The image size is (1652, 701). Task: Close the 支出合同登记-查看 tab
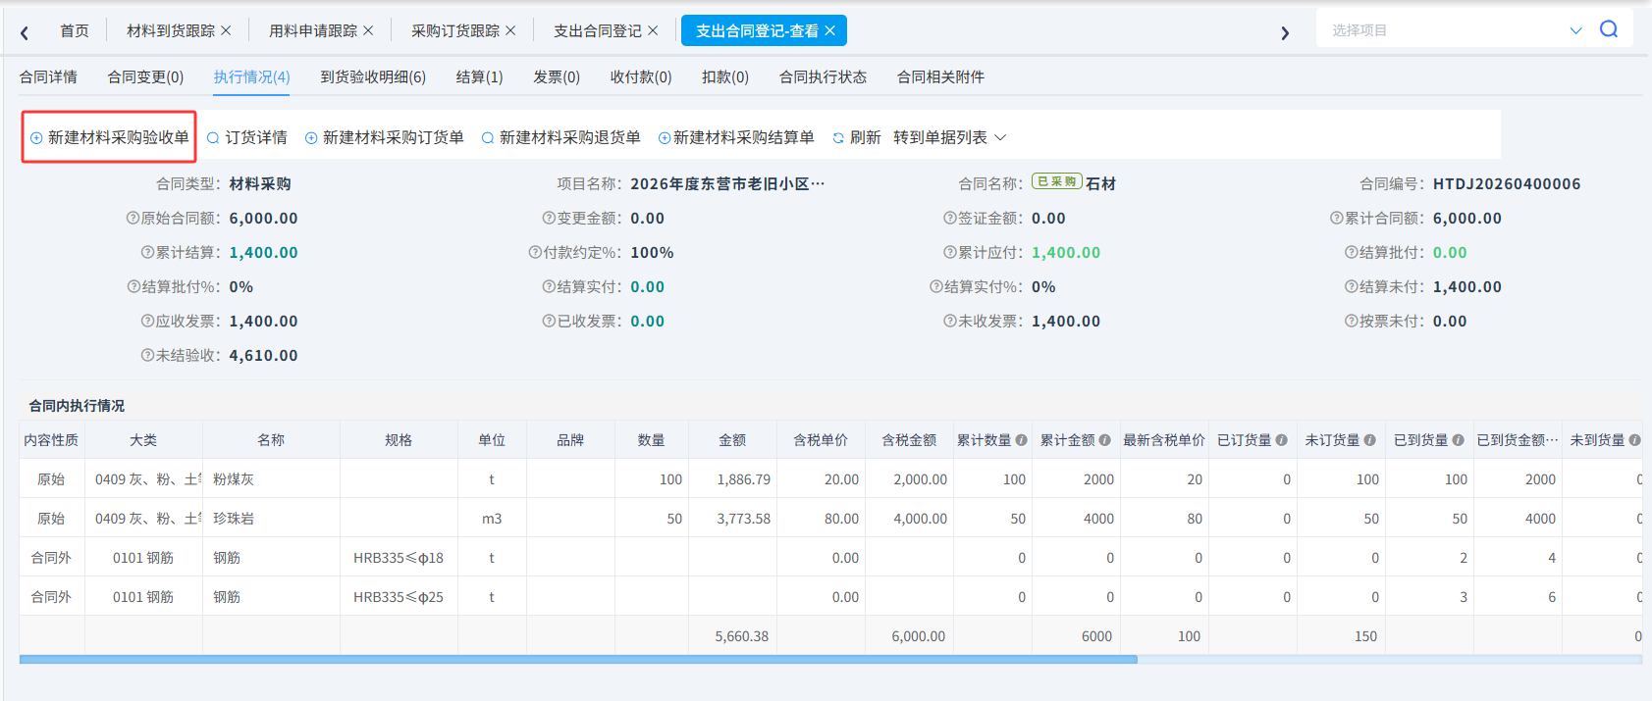point(829,30)
